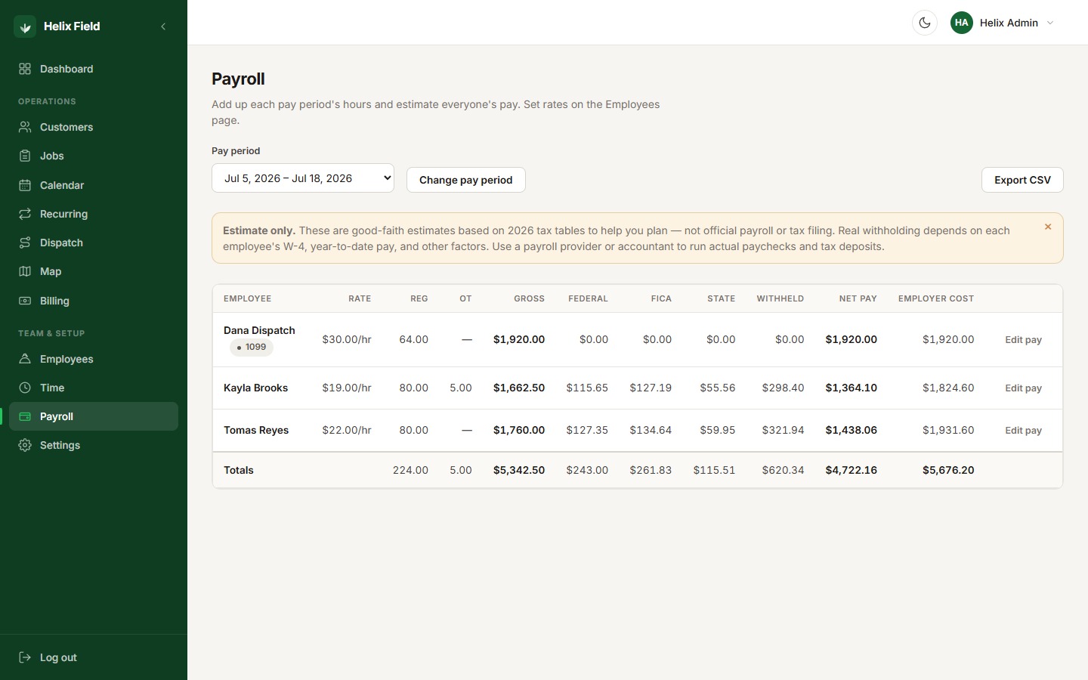Image resolution: width=1088 pixels, height=680 pixels.
Task: Expand the Helix Admin user menu chevron
Action: (x=1050, y=23)
